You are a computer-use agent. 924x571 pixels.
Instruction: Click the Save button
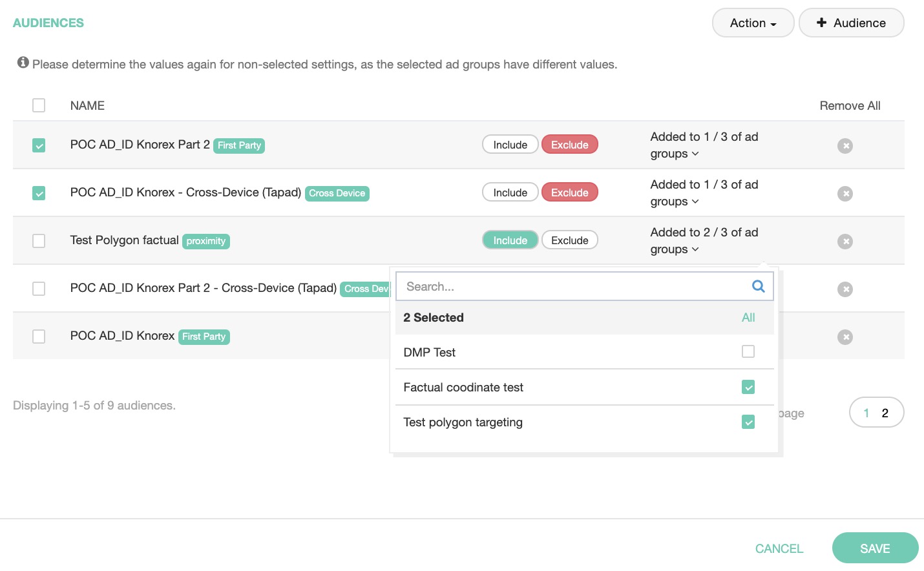875,548
